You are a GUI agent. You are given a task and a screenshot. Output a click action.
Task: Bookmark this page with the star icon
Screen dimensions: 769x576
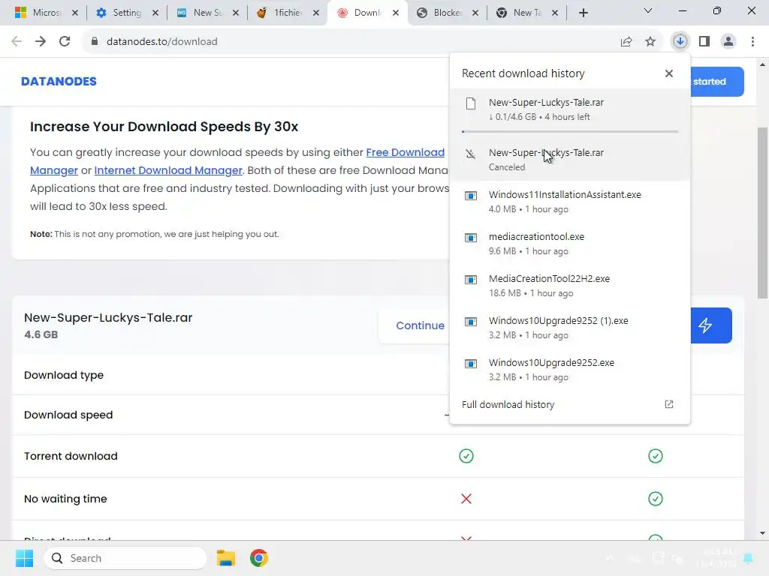tap(650, 42)
